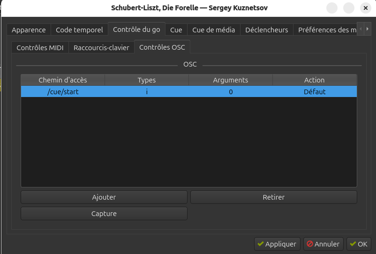Confirm settings with the OK button

(358, 244)
